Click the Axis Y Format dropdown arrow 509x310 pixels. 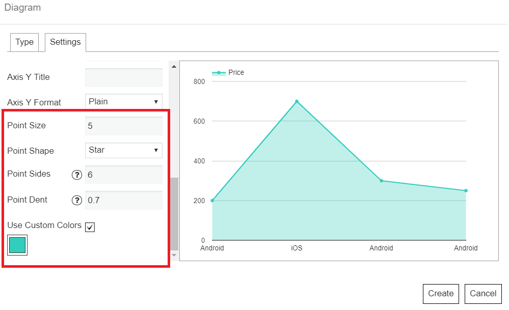point(156,102)
